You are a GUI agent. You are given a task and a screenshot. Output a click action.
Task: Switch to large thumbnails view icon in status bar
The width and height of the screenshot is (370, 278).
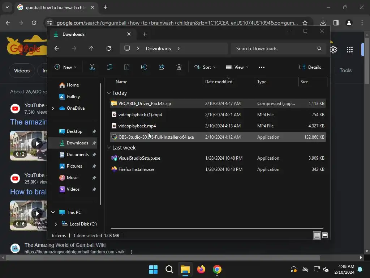[x=325, y=235]
